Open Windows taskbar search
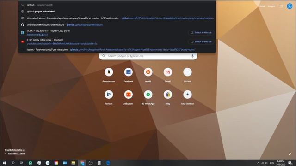The image size is (296, 166). pyautogui.click(x=13, y=163)
